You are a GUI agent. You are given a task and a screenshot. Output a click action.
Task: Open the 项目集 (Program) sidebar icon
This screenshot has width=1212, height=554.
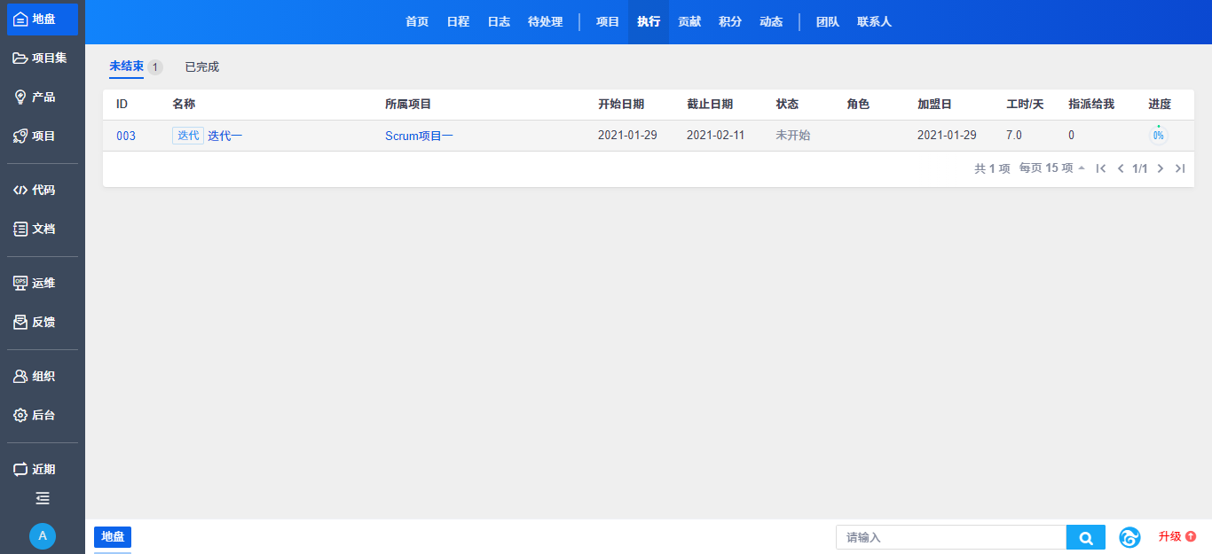[x=20, y=59]
